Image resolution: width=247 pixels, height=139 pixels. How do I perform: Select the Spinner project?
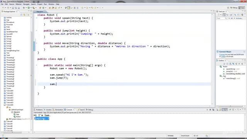[x=9, y=36]
